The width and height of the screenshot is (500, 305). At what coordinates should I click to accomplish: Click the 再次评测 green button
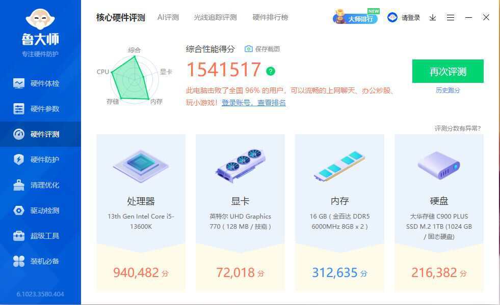pos(448,72)
